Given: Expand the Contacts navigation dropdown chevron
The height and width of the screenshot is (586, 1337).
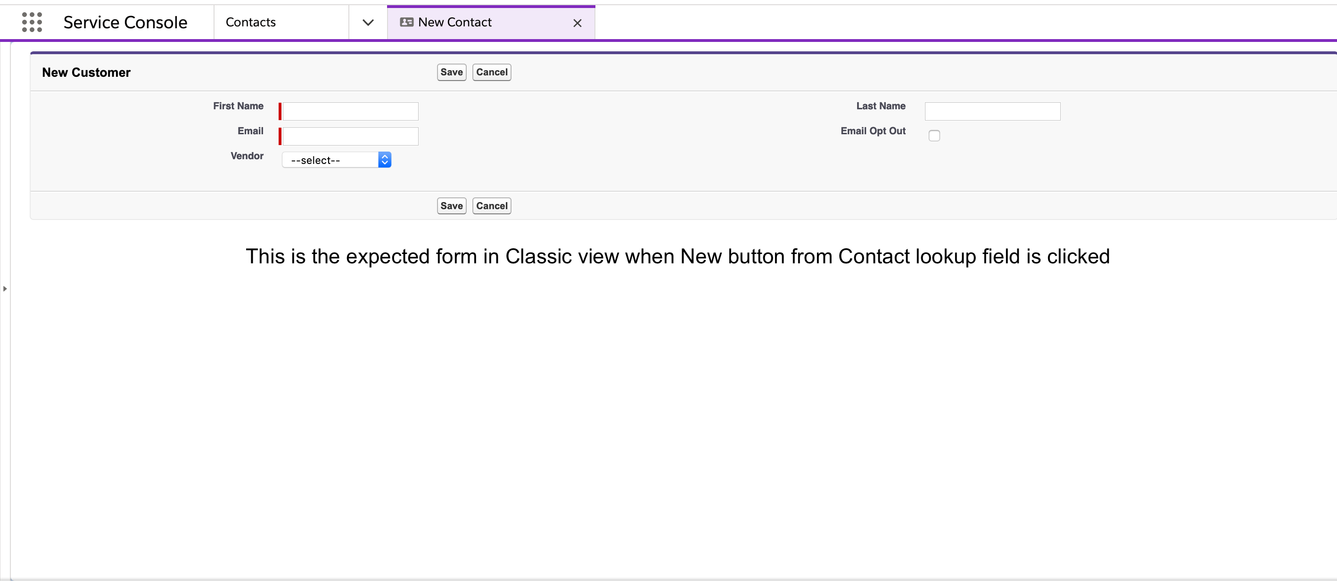Looking at the screenshot, I should coord(367,22).
